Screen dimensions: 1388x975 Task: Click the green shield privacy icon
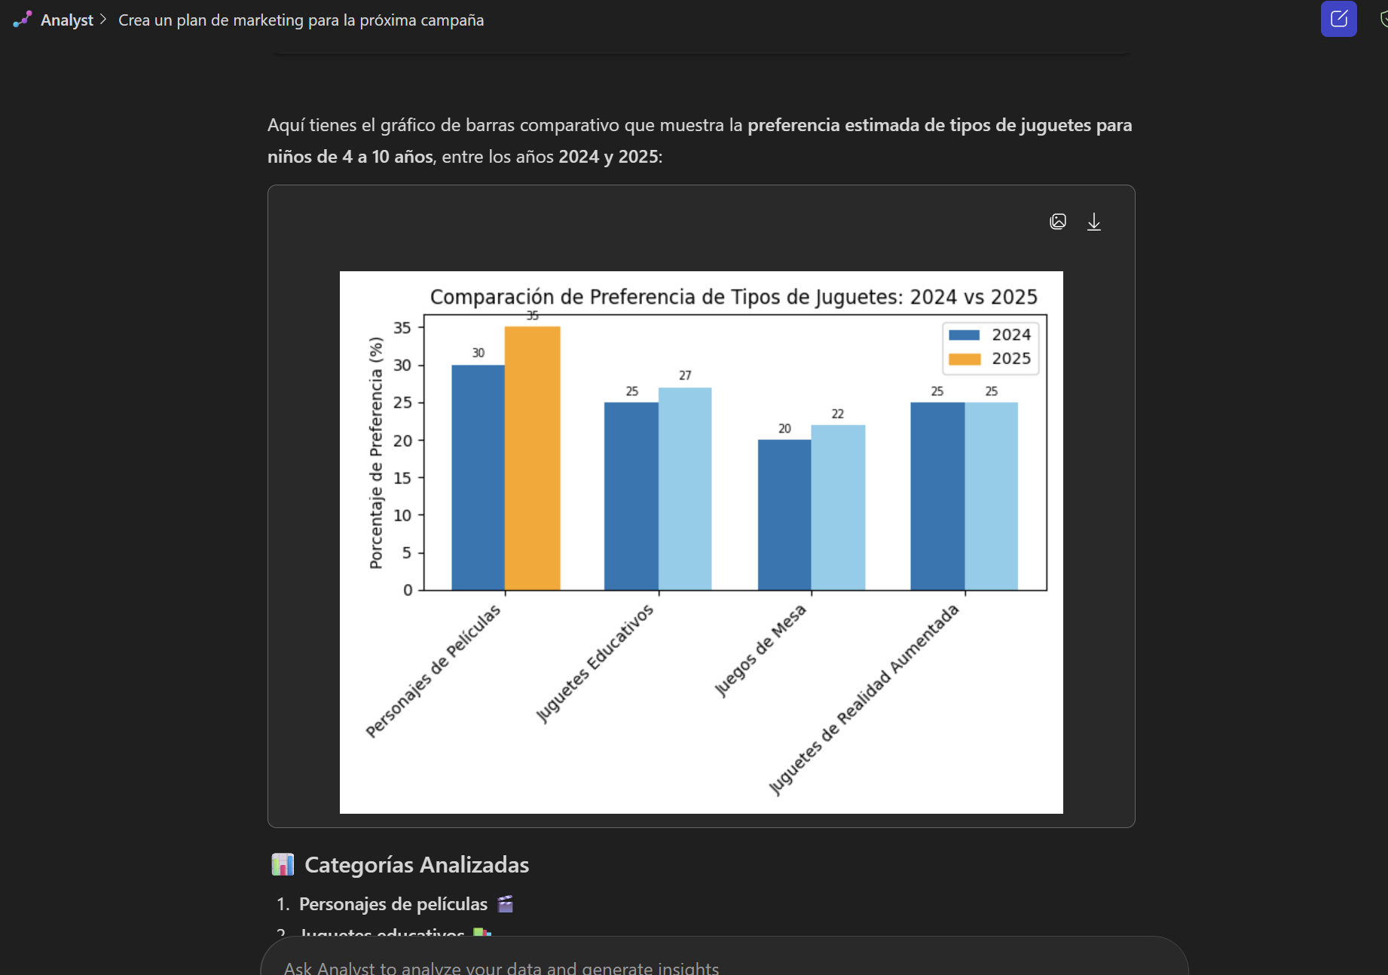(1385, 19)
